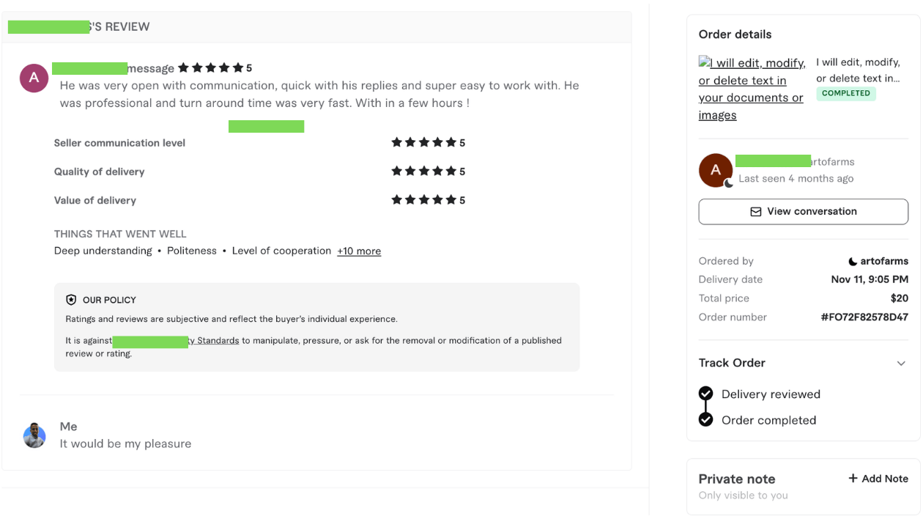Expand the +10 more things list
The width and height of the screenshot is (923, 519).
tap(359, 251)
